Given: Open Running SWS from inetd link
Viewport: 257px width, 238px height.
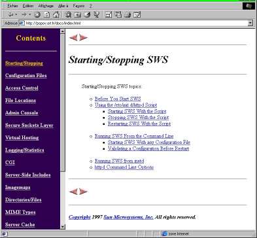Looking at the screenshot, I should [119, 161].
